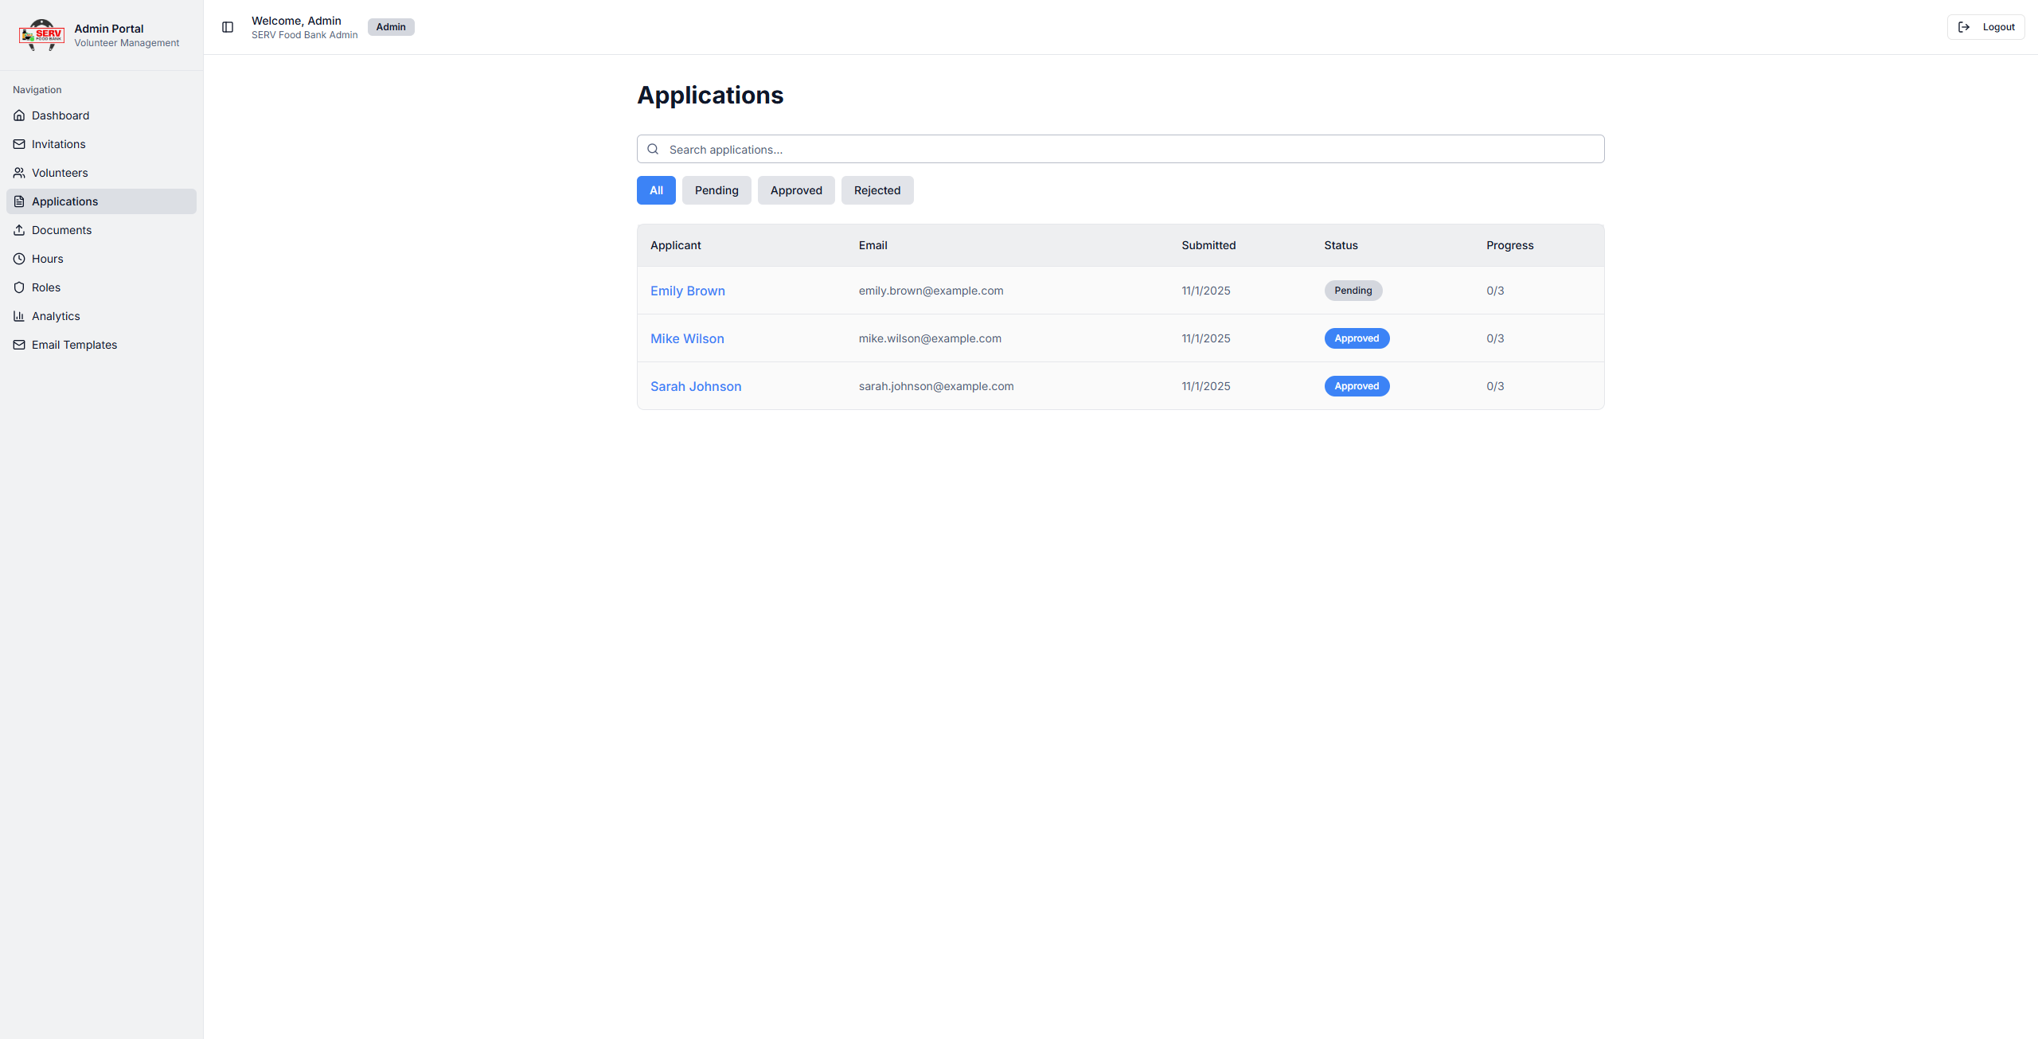Click the Email Templates envelope icon
Screen dimensions: 2038x1039
(x=19, y=345)
